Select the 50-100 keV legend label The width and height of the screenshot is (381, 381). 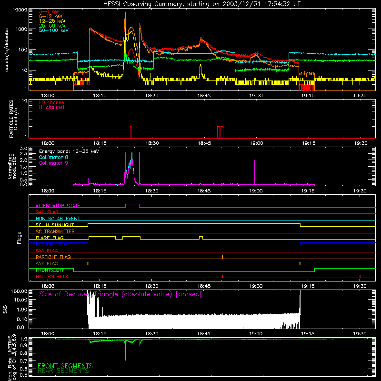point(54,30)
